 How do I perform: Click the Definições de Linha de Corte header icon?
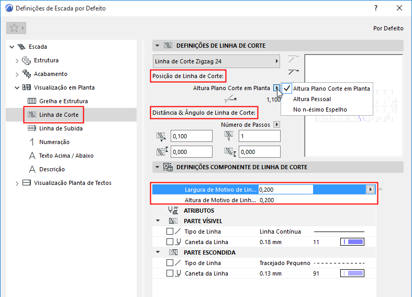pos(168,46)
